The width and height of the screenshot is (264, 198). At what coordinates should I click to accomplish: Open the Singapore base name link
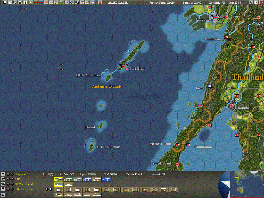point(21,174)
